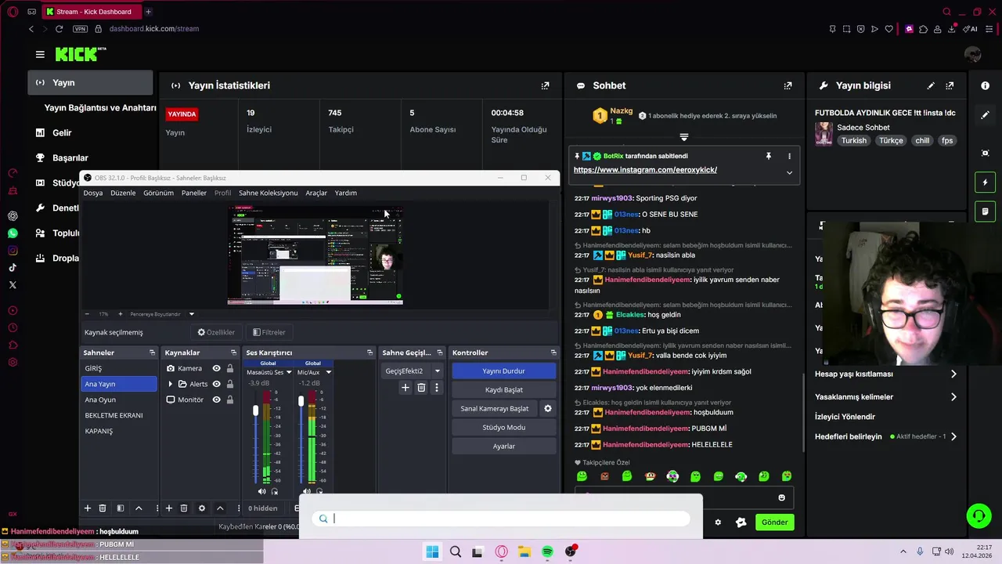The image size is (1002, 564).
Task: Pop out the Yayın bilgisi panel
Action: [950, 85]
